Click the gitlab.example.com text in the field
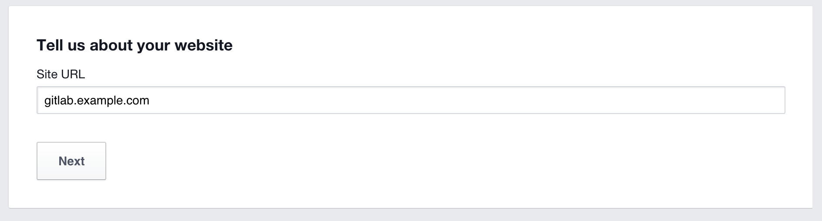 pos(97,100)
